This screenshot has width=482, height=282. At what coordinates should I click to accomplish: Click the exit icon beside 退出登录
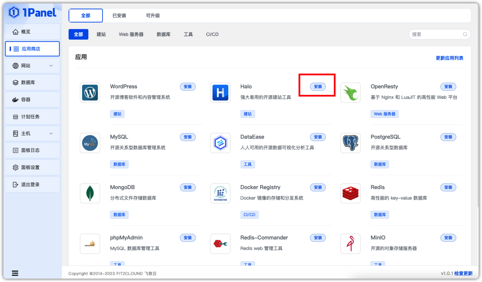[15, 184]
